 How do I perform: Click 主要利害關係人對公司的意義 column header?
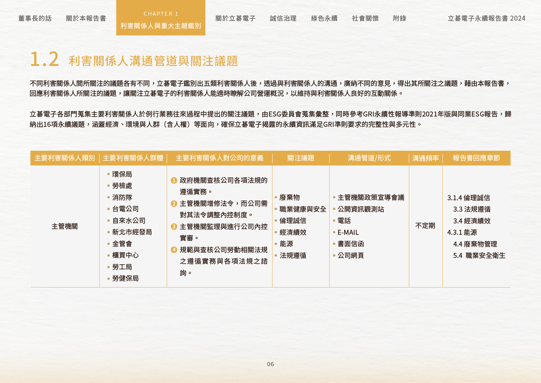(220, 158)
